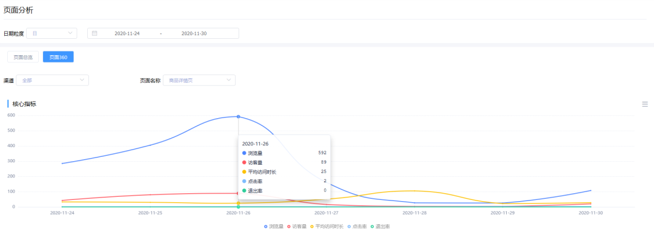The width and height of the screenshot is (654, 232).
Task: Open the 渠道 dropdown showing 全部
Action: pyautogui.click(x=52, y=80)
